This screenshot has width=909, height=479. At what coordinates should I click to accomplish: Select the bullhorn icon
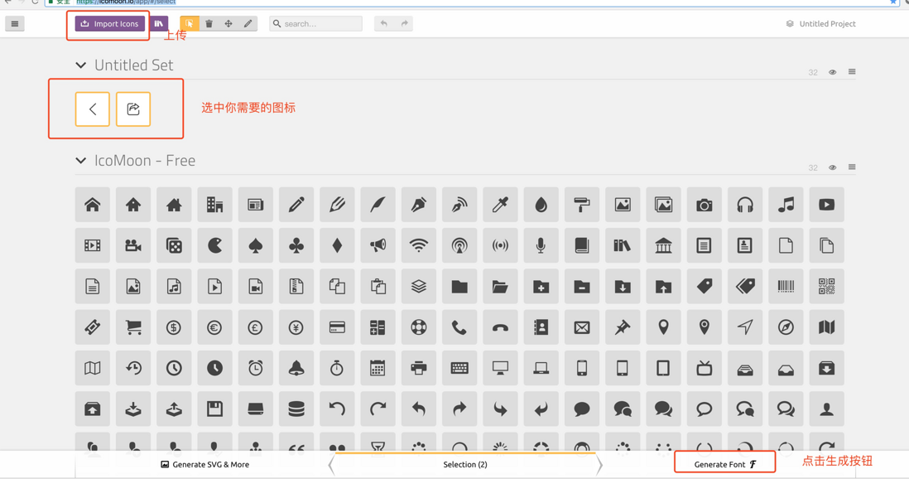tap(378, 245)
